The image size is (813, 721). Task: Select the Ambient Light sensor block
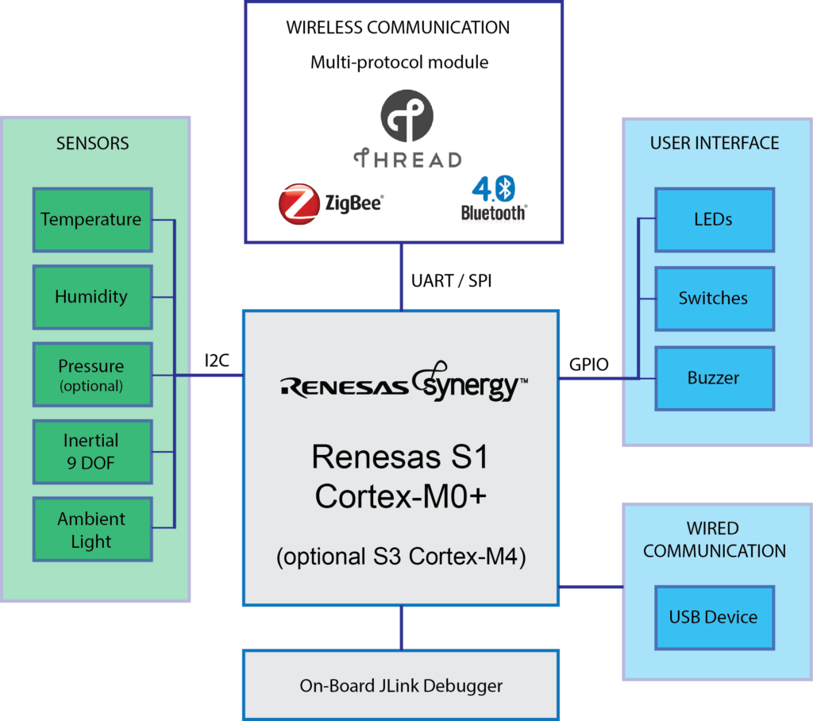(92, 528)
